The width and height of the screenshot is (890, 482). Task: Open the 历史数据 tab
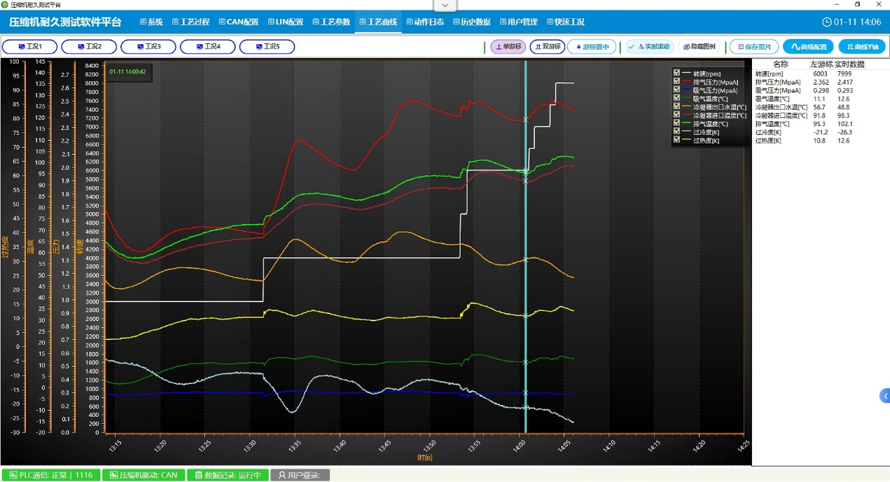click(471, 22)
